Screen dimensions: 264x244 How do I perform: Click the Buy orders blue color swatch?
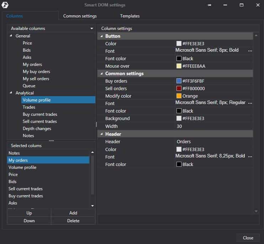pos(179,81)
